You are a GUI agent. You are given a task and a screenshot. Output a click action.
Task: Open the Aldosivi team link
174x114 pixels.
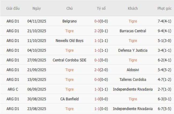(x=133, y=70)
